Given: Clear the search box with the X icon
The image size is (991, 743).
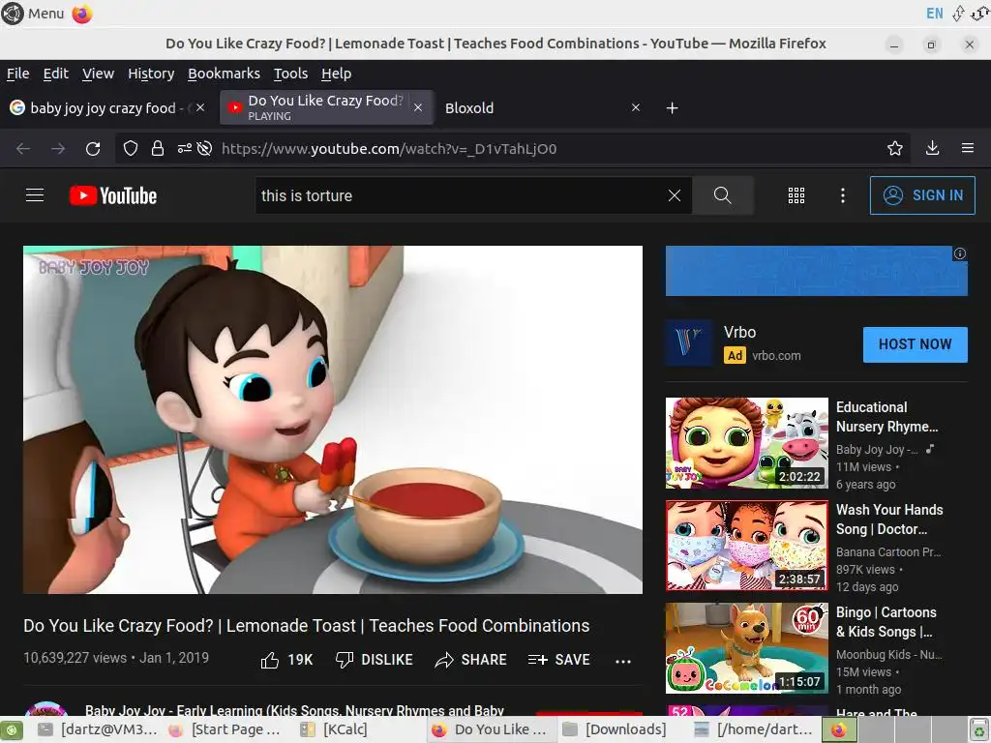Looking at the screenshot, I should pyautogui.click(x=675, y=195).
